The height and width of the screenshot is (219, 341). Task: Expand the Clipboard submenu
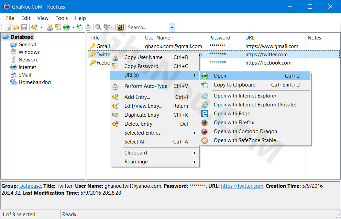point(155,153)
